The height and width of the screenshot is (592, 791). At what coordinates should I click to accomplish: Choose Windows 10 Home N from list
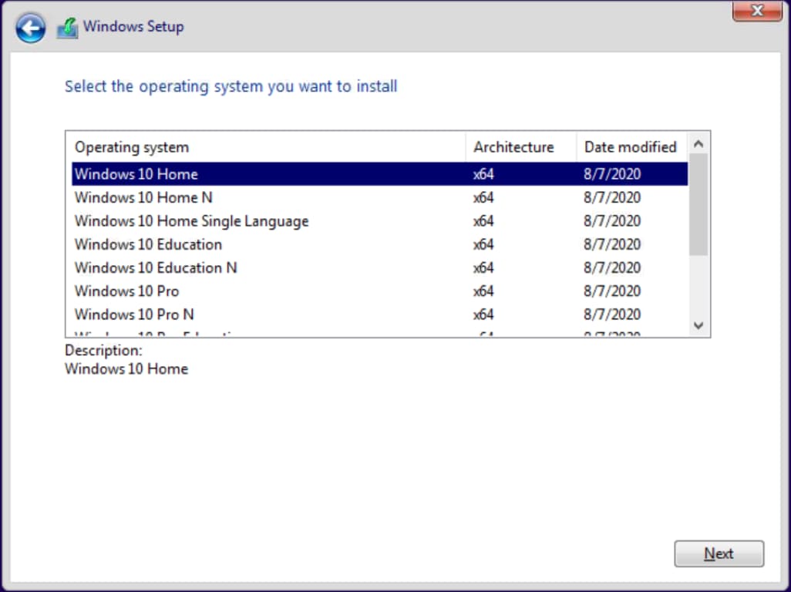[x=143, y=197]
